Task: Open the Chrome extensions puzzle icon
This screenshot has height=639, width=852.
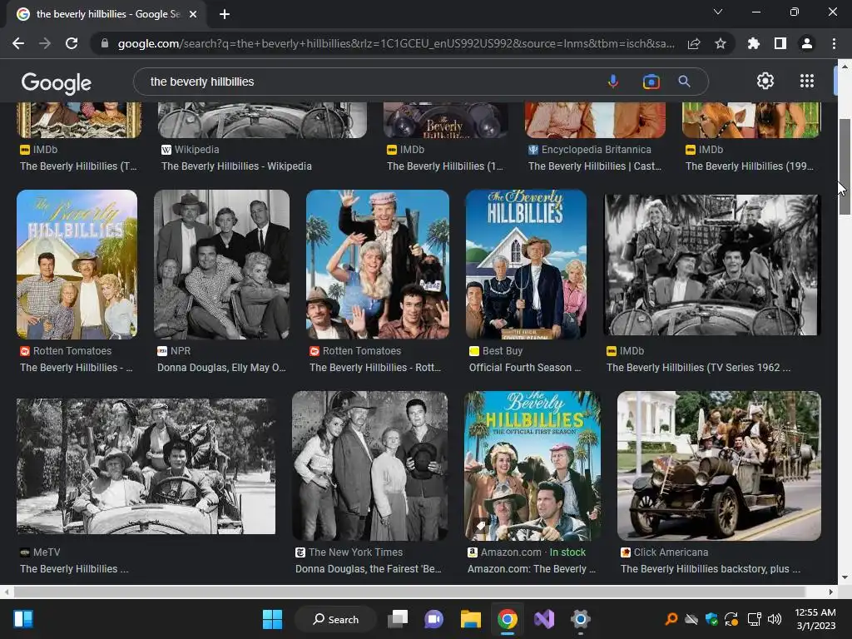Action: click(754, 43)
